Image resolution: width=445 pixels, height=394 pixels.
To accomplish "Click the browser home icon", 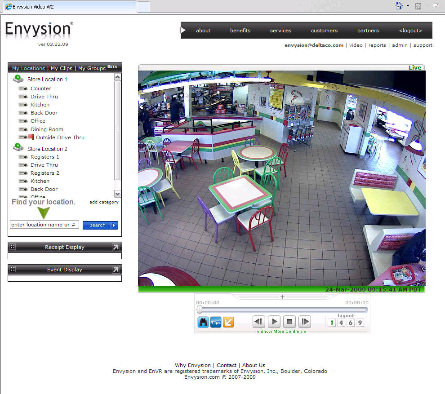I will pyautogui.click(x=399, y=6).
